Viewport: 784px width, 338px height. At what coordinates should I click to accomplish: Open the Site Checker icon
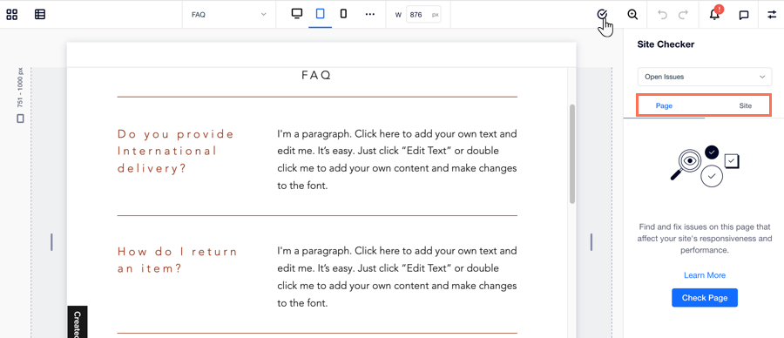click(x=603, y=14)
